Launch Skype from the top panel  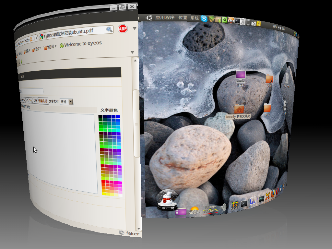click(204, 18)
